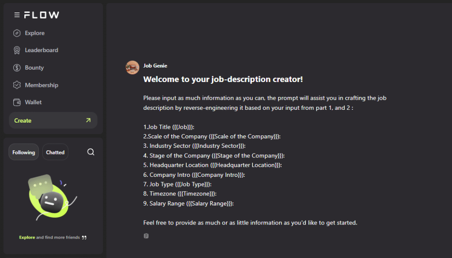The width and height of the screenshot is (452, 258).
Task: Follow the green Explore link
Action: (x=27, y=237)
